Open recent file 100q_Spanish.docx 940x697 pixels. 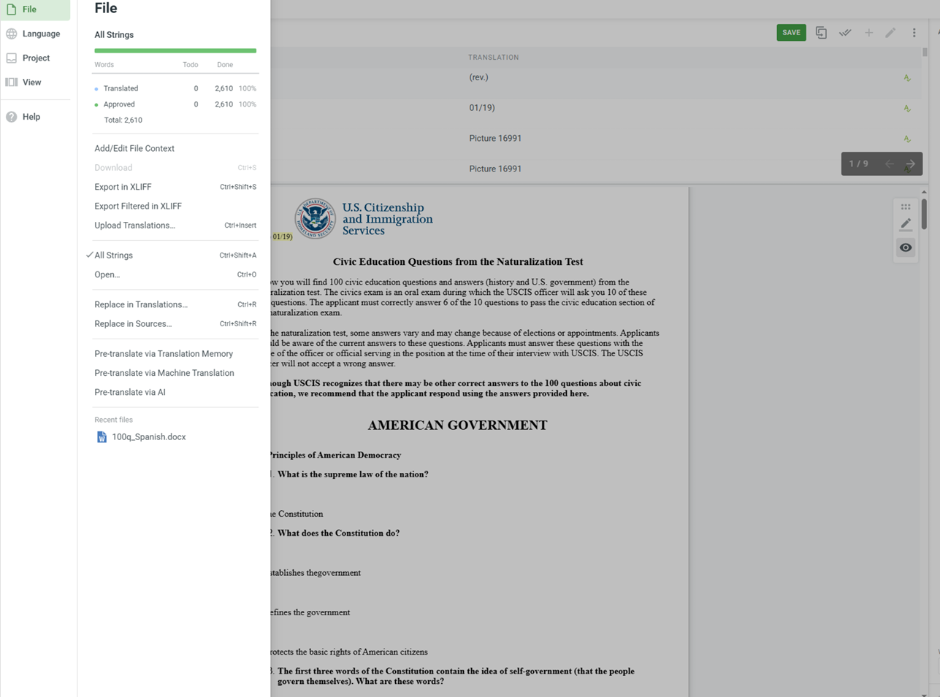148,437
